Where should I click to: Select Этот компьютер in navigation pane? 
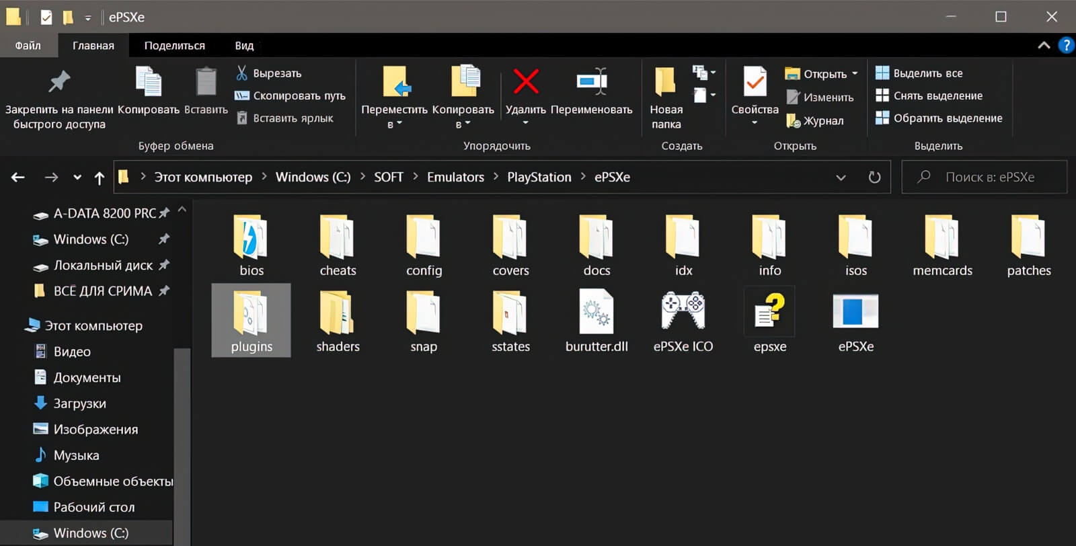(x=83, y=325)
